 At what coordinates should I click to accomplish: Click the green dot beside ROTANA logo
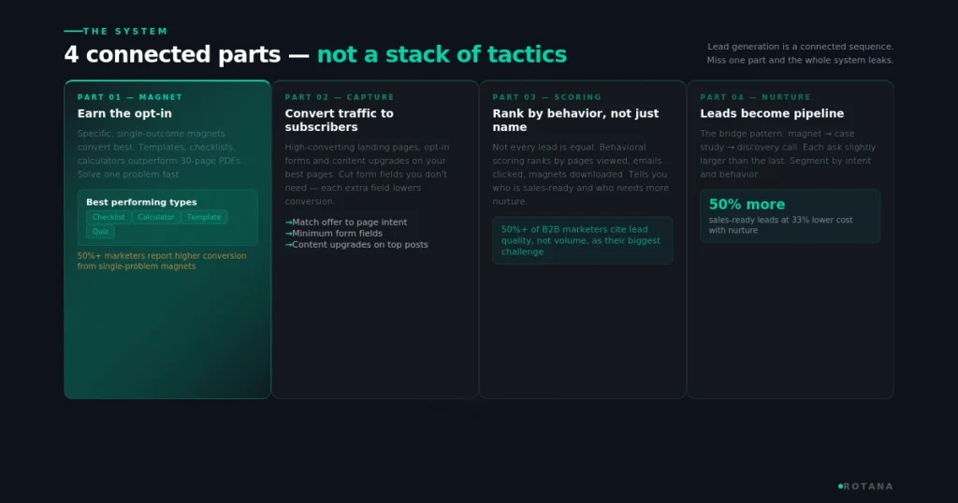[x=841, y=486]
